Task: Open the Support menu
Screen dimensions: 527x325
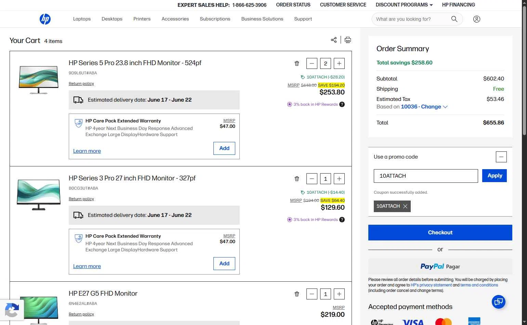Action: click(x=303, y=19)
